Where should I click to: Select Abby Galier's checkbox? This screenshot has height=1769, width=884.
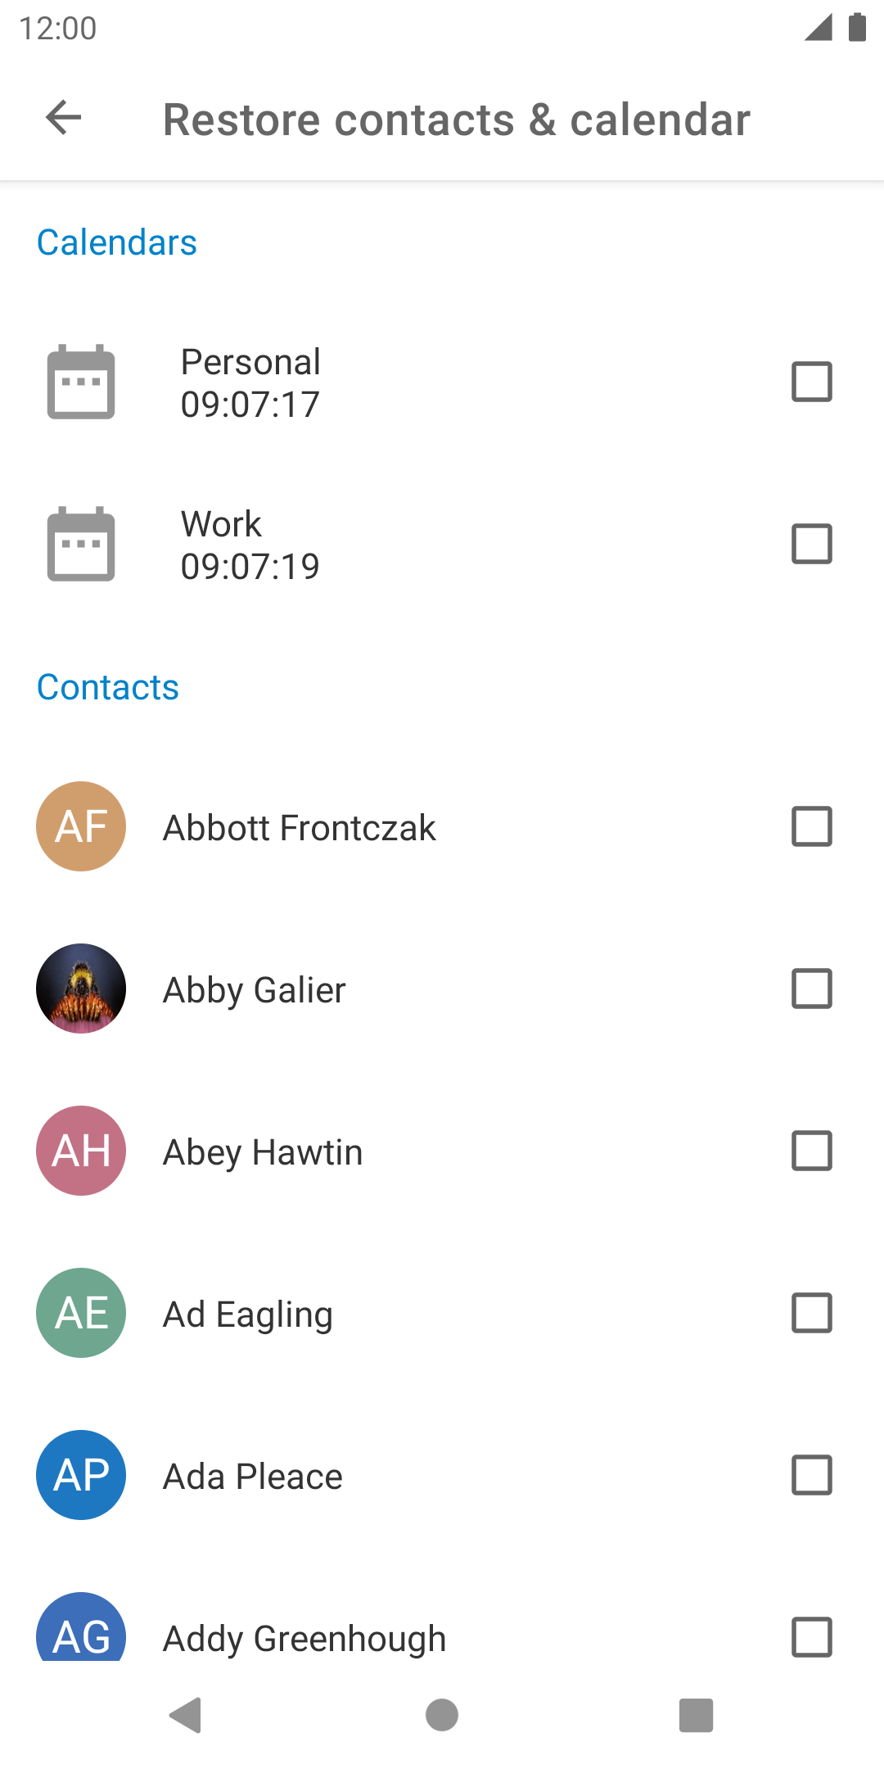[x=812, y=989]
